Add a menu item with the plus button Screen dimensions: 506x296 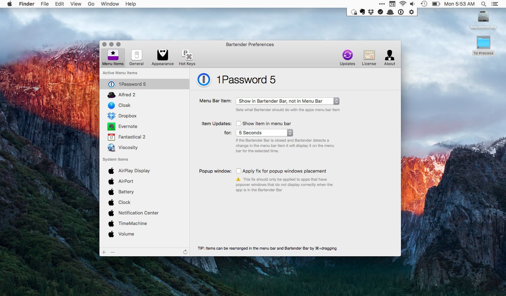click(x=104, y=252)
